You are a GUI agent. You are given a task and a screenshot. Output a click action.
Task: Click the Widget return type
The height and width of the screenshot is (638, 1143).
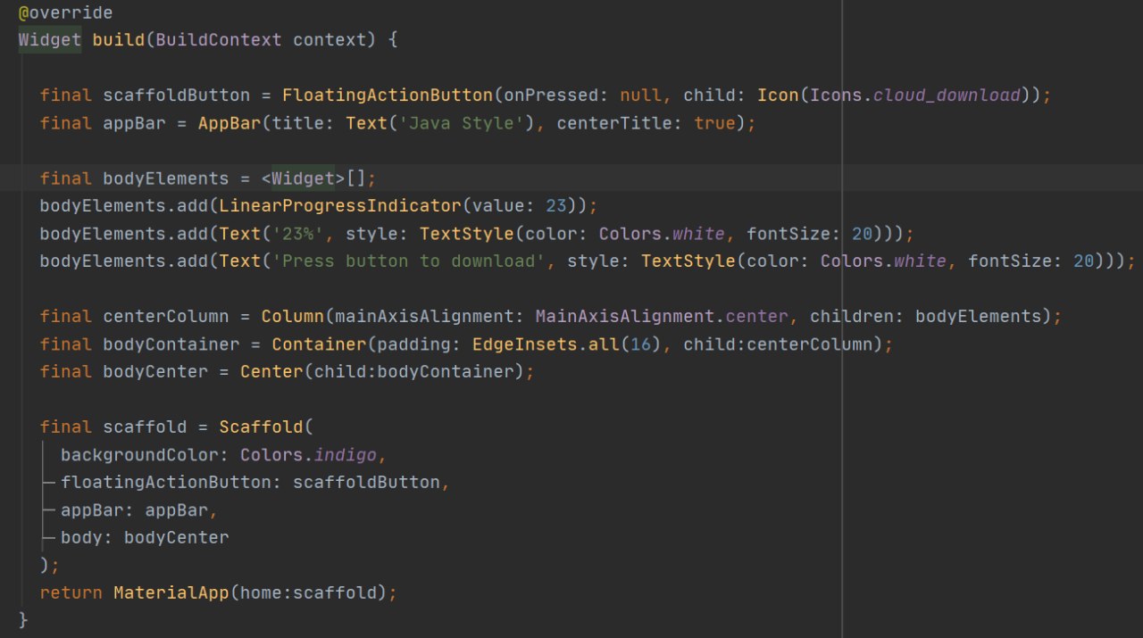[50, 41]
